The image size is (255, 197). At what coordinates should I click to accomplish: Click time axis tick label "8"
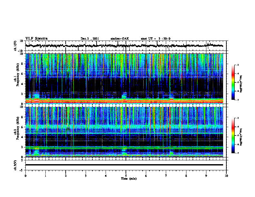point(186,176)
